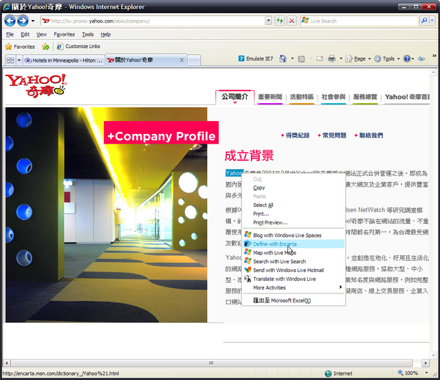Image resolution: width=440 pixels, height=380 pixels.
Task: Choose Translate with Windows Live
Action: click(x=294, y=279)
